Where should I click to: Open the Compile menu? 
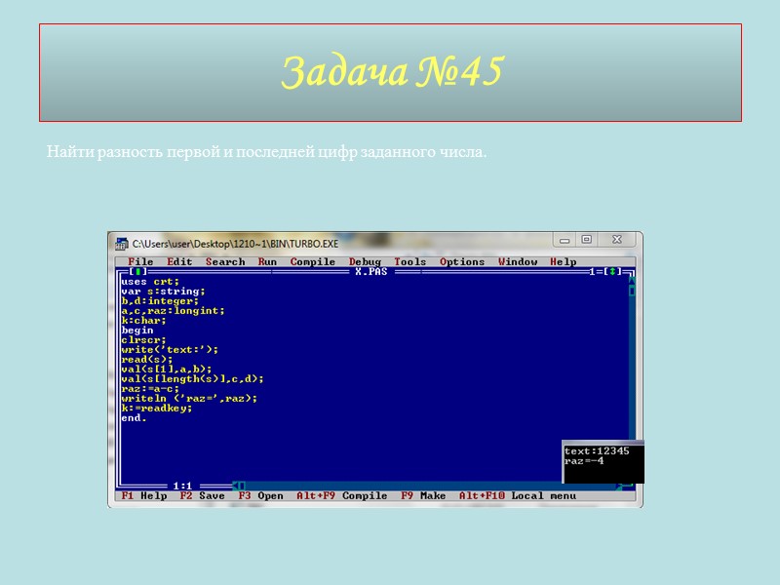point(313,261)
